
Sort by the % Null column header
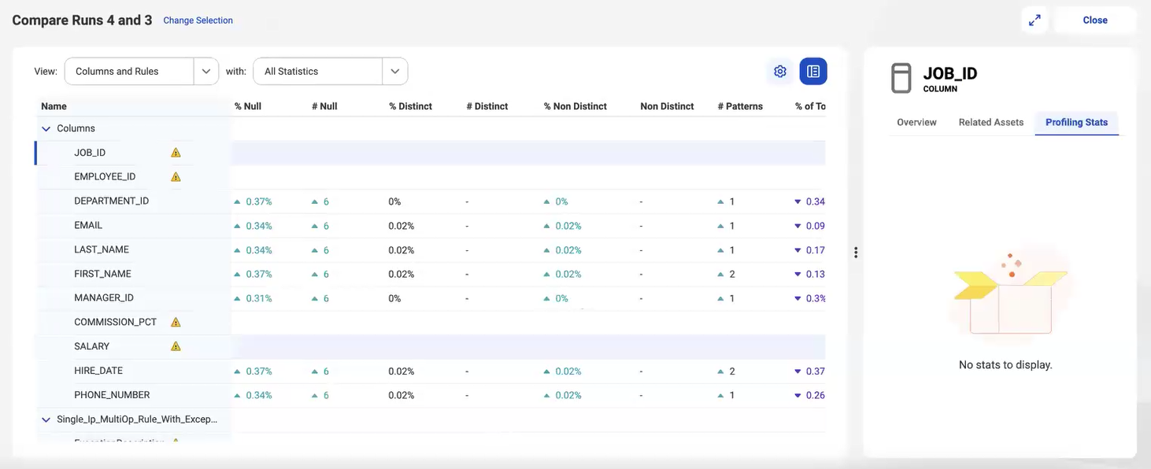click(248, 106)
